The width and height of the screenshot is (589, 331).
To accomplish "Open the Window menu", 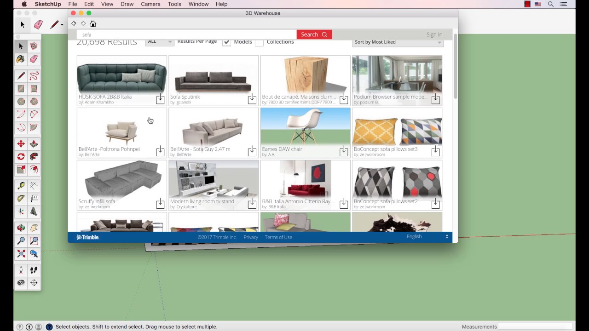I will (198, 4).
